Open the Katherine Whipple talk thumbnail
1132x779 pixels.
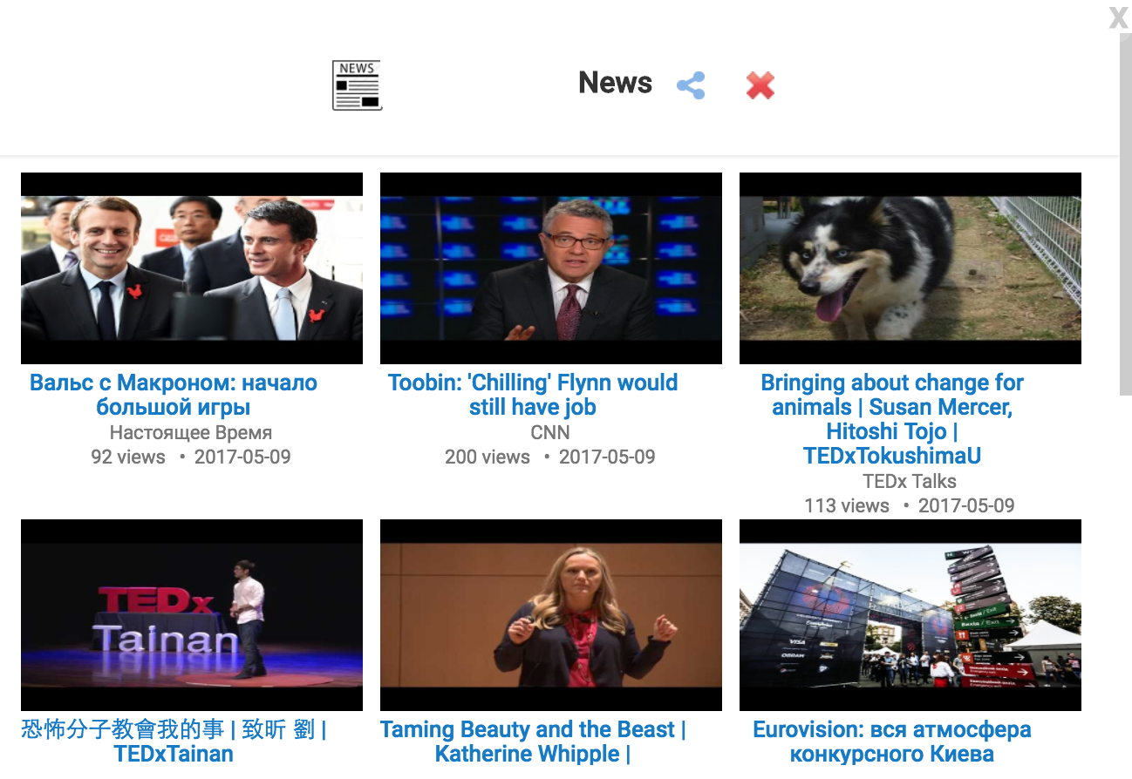point(551,615)
